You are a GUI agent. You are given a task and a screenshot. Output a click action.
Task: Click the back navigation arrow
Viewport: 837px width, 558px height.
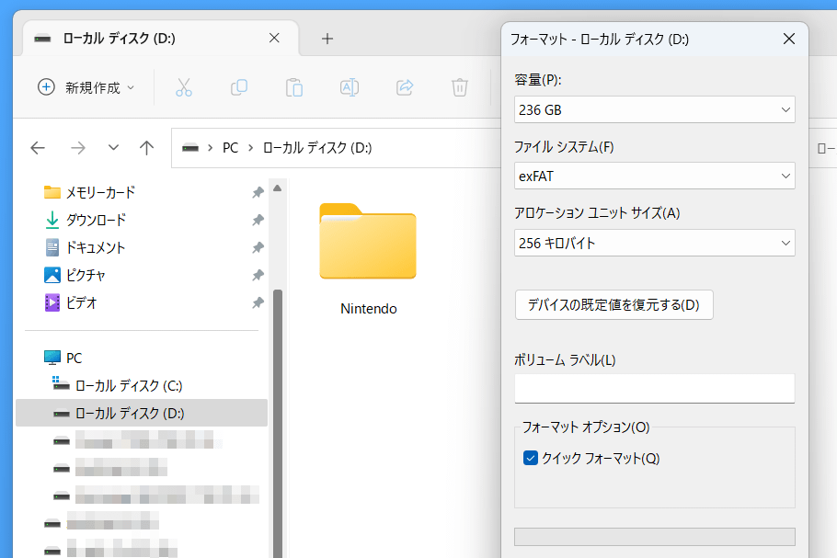(x=38, y=148)
